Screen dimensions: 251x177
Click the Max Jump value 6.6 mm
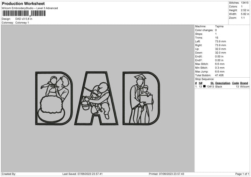pos(220,71)
